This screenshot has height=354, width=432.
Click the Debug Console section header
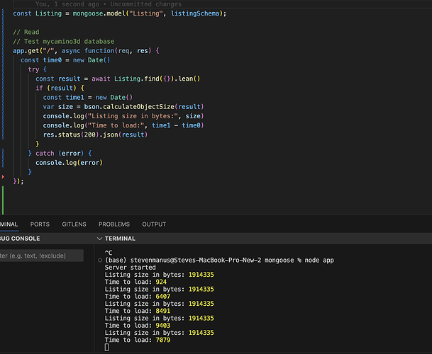pyautogui.click(x=20, y=239)
